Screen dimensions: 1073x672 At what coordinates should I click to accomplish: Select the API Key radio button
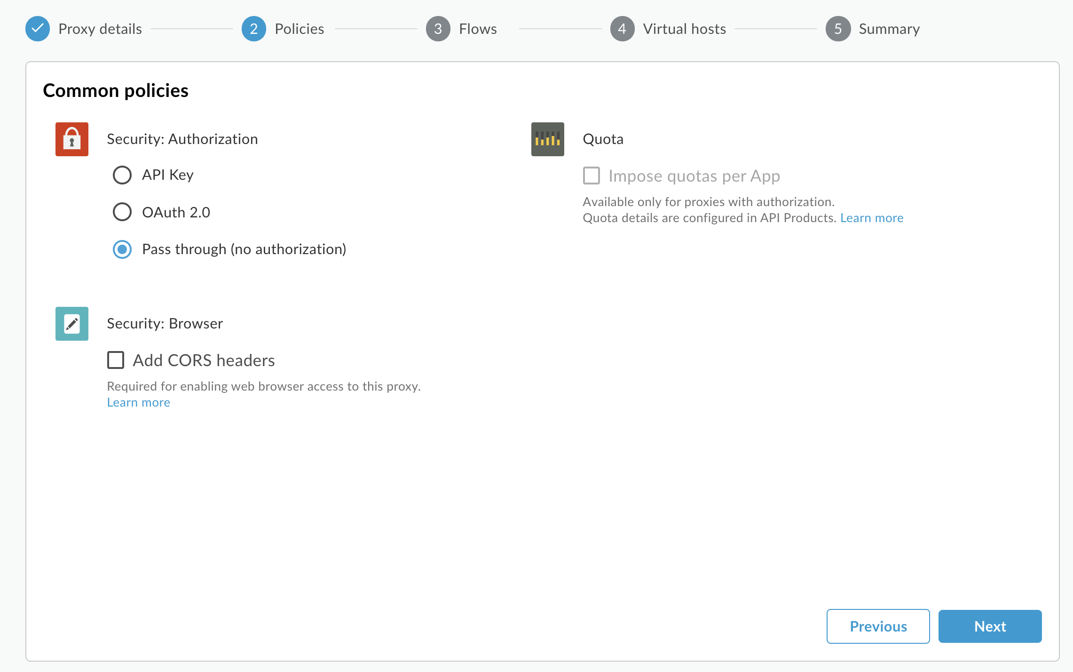point(122,175)
